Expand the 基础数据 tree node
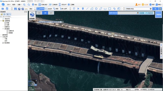Screen dimensions: 163x91 (1, 35)
